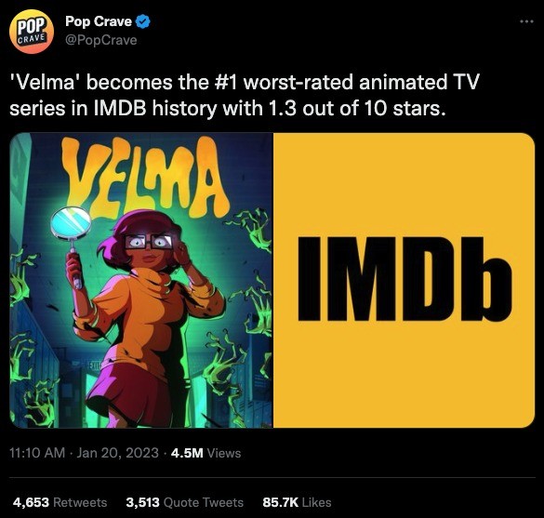Click the Jan 20, 2023 date
The height and width of the screenshot is (518, 544).
coord(117,453)
